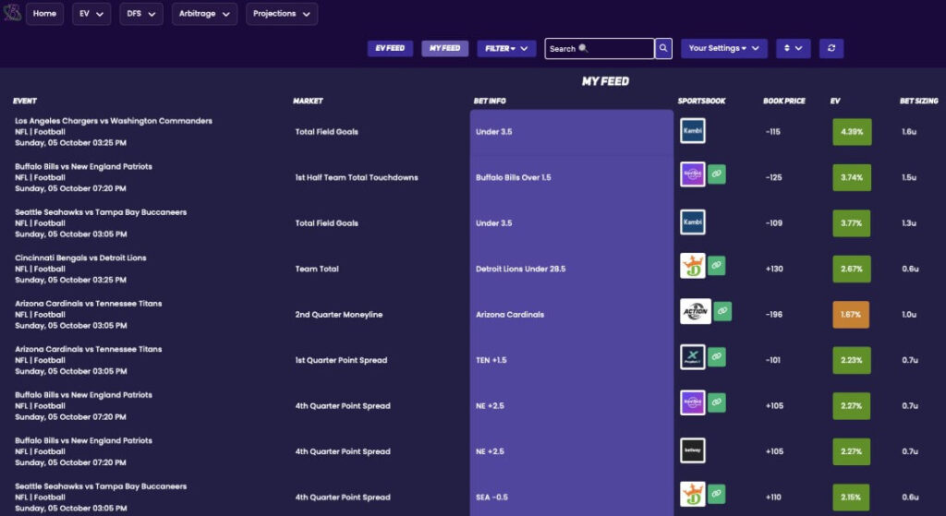Viewport: 946px width, 516px height.
Task: Click SEA -0.5 bet info
Action: click(x=491, y=498)
